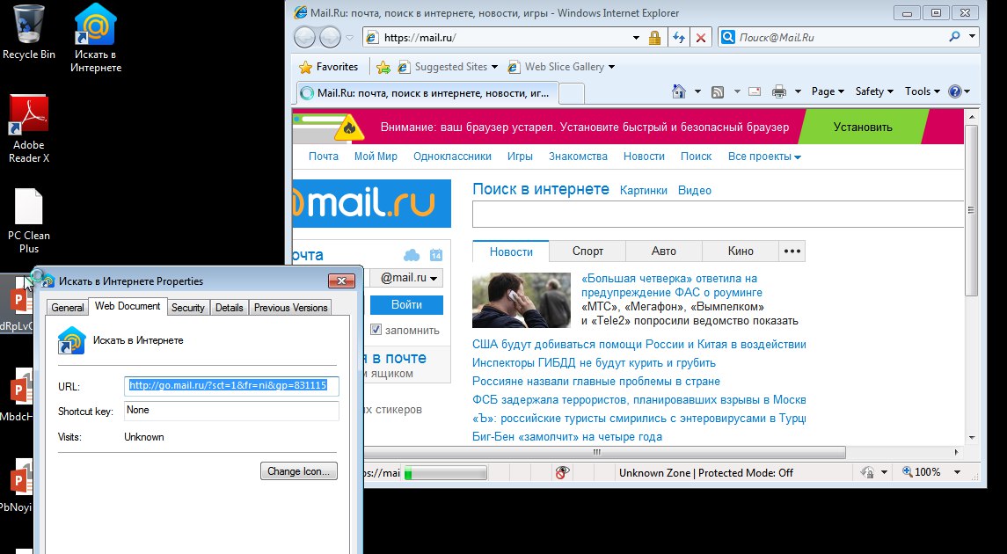Select the Авто news tab
Viewport: 1007px width, 554px height.
663,251
